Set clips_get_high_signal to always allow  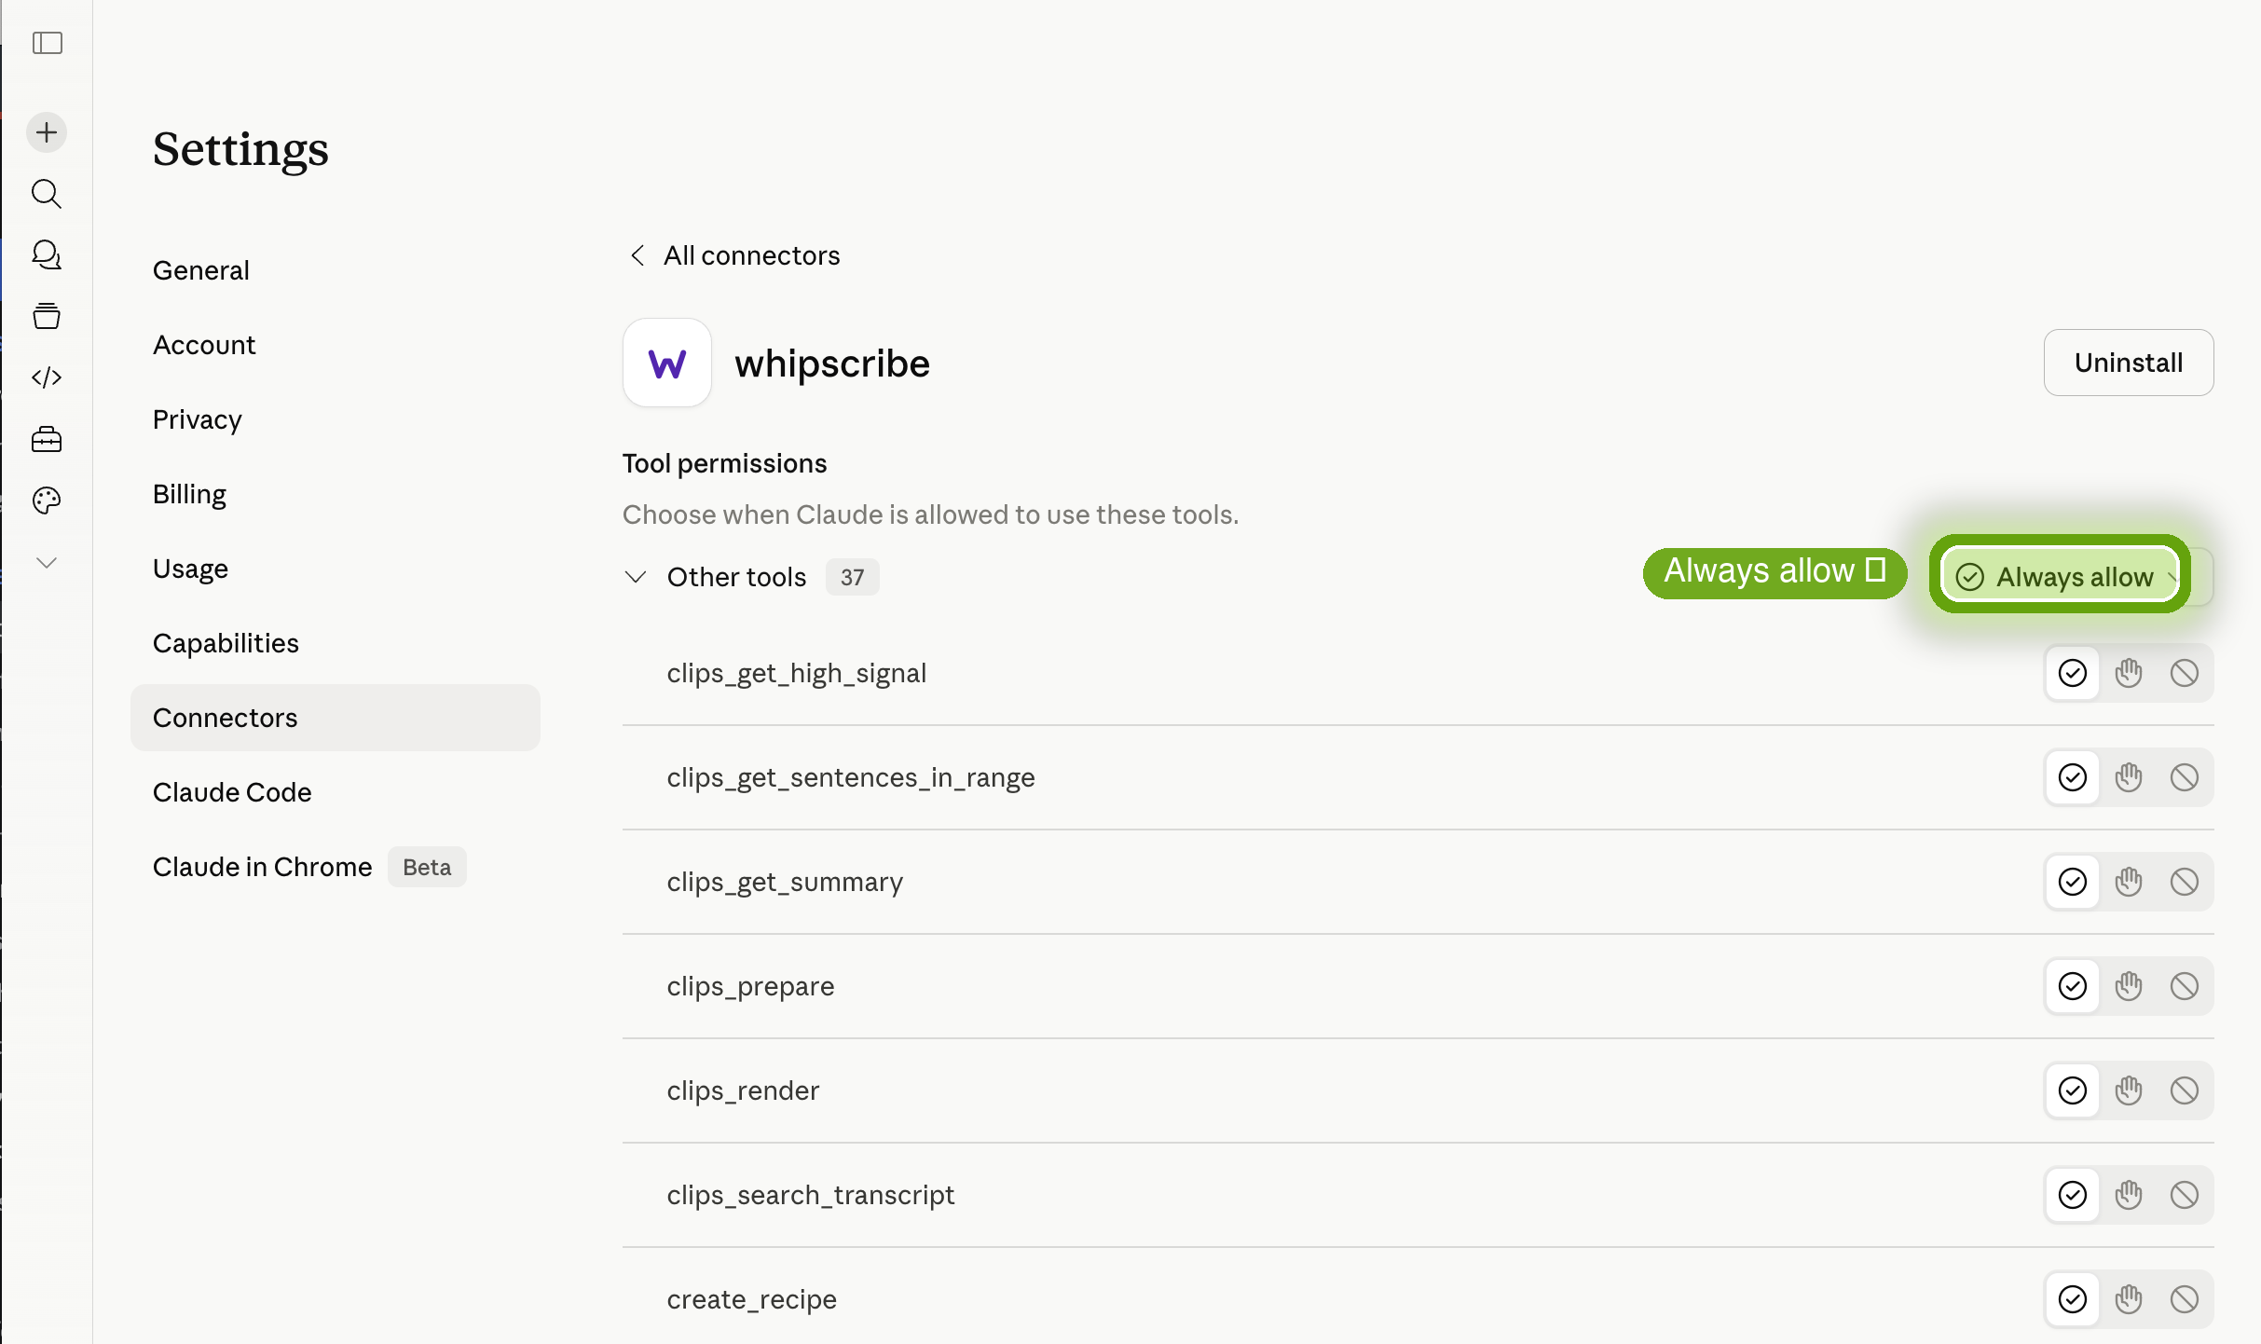(x=2073, y=673)
